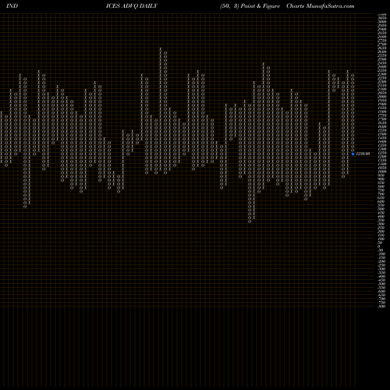Click the blue current price marker square
The width and height of the screenshot is (390, 390).
pyautogui.click(x=353, y=154)
